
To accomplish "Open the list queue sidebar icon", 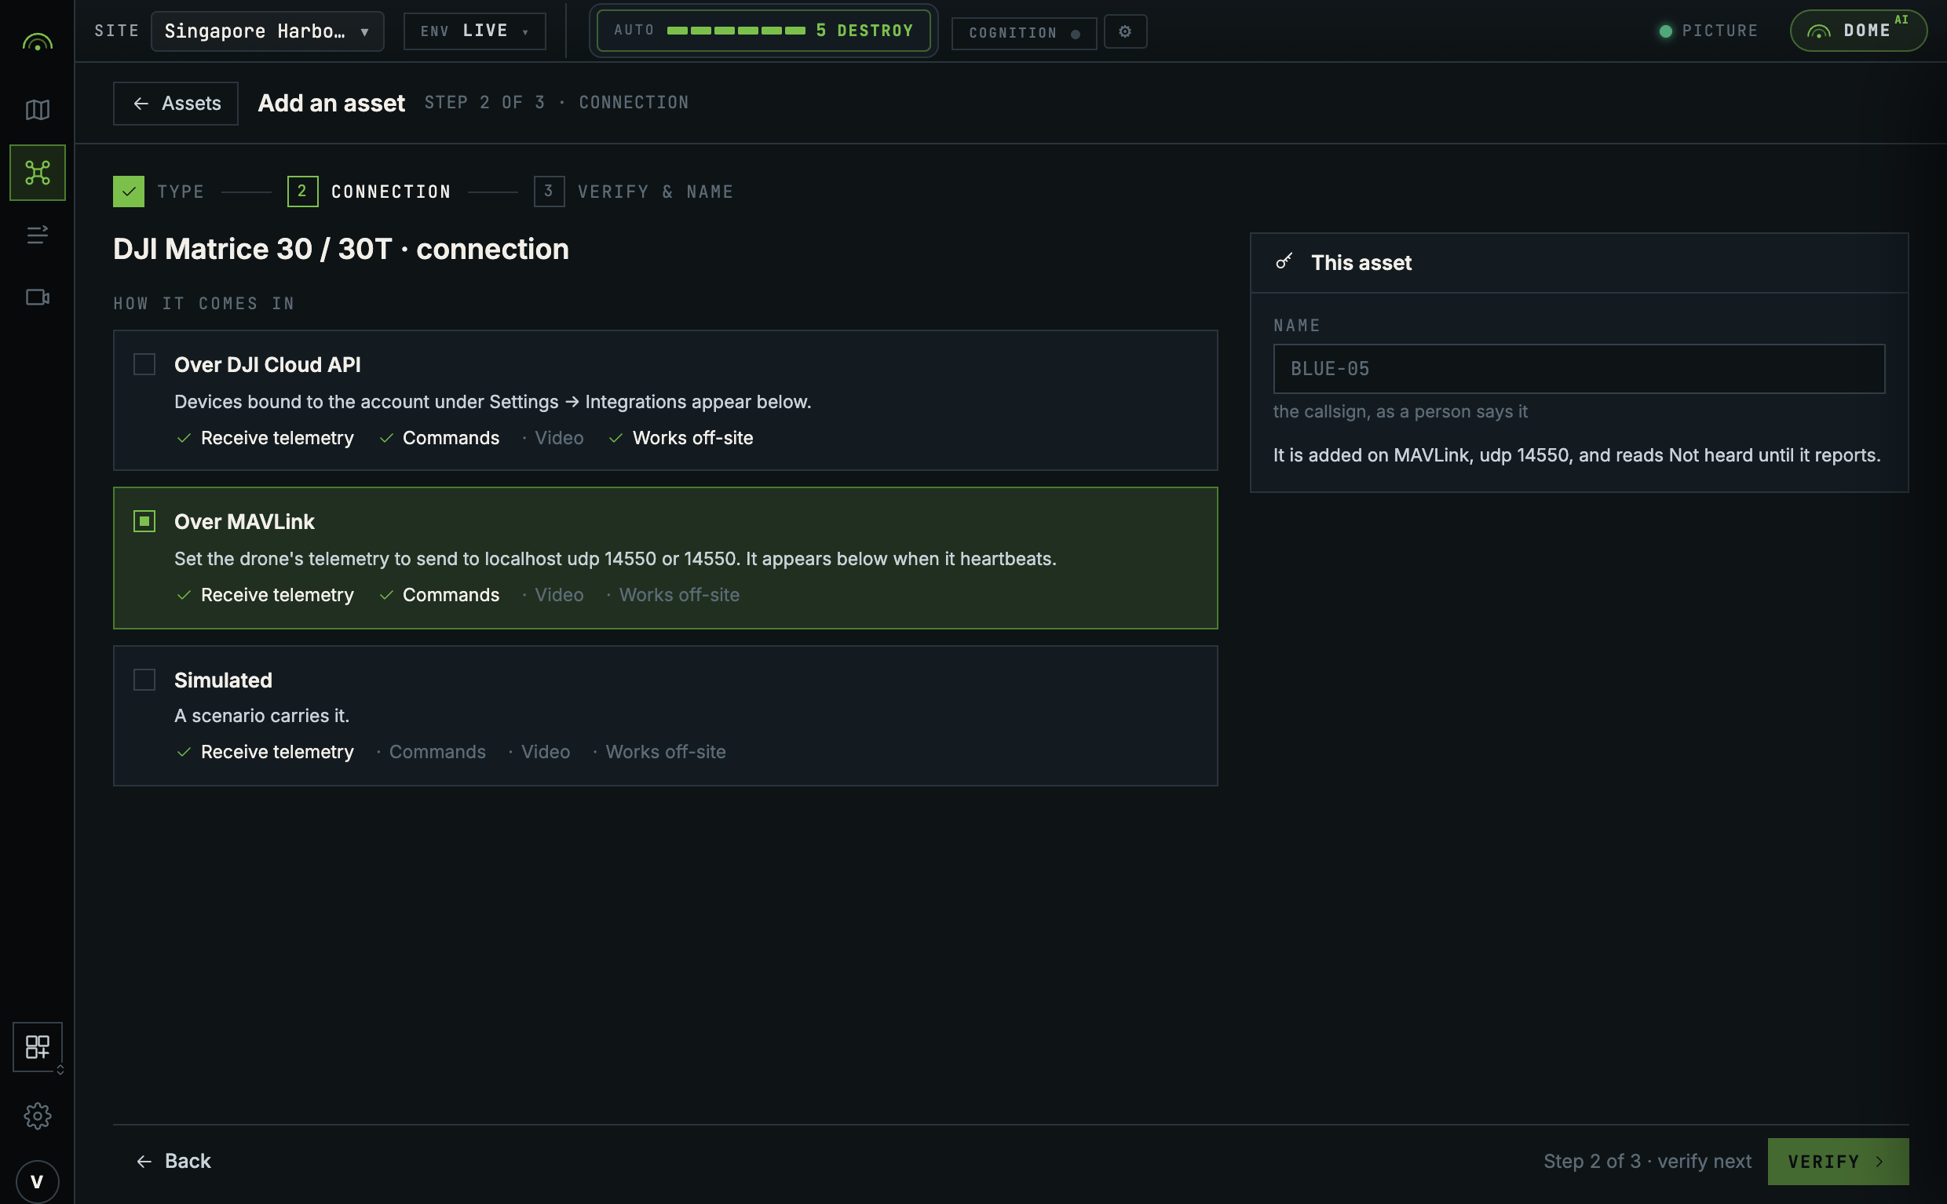I will tap(38, 235).
